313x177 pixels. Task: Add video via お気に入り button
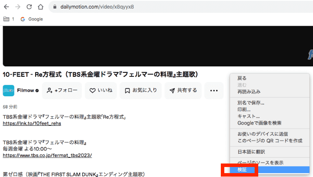point(140,91)
